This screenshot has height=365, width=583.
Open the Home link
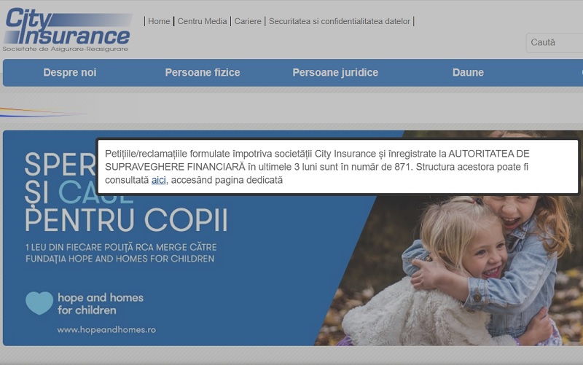(x=159, y=21)
